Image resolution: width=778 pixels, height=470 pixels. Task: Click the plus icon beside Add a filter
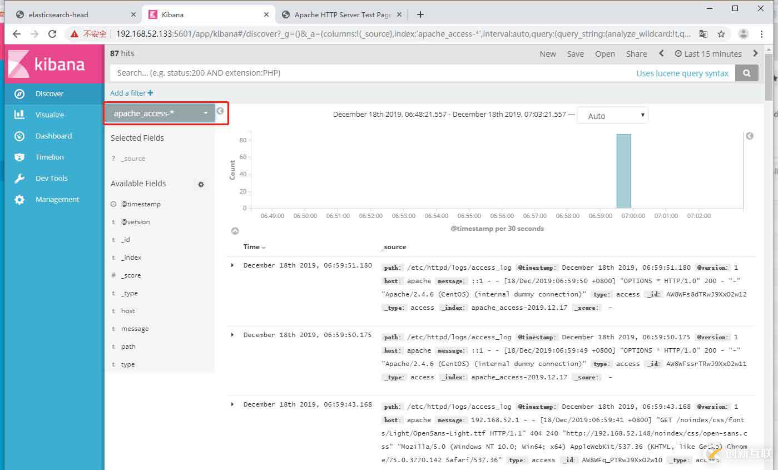coord(151,93)
